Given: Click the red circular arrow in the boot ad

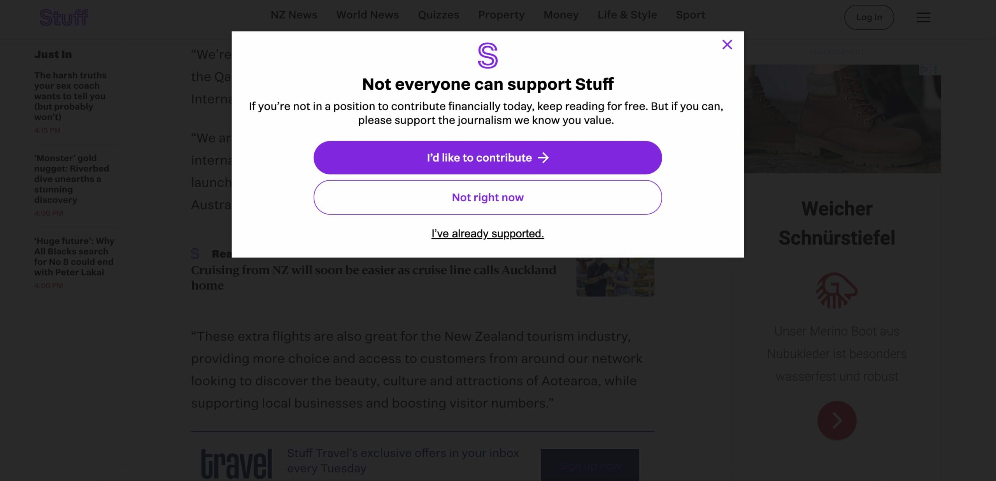Looking at the screenshot, I should coord(836,420).
